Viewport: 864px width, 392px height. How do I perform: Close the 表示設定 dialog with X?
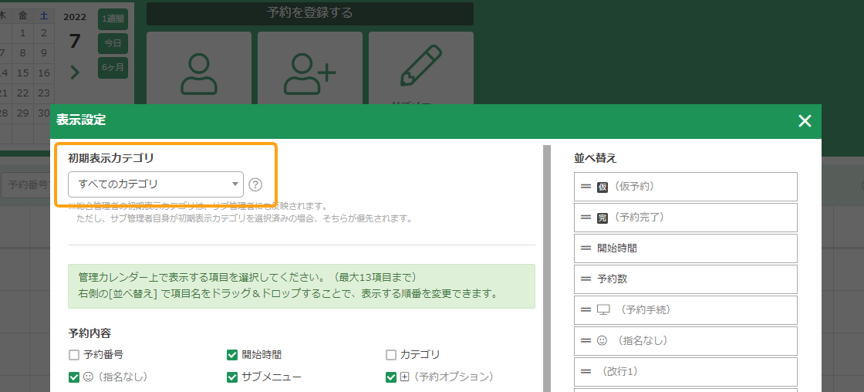coord(805,121)
